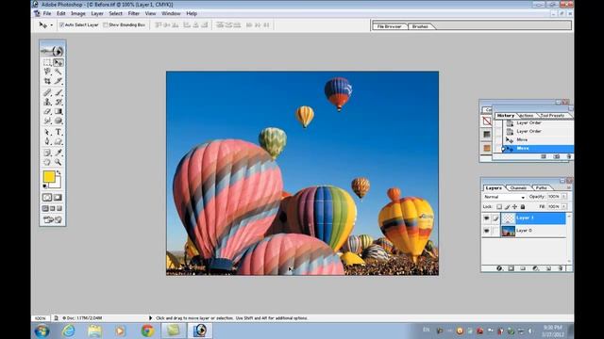Click the No Style swatch in Styles panel
Viewport: 604px width, 339px height.
click(487, 121)
